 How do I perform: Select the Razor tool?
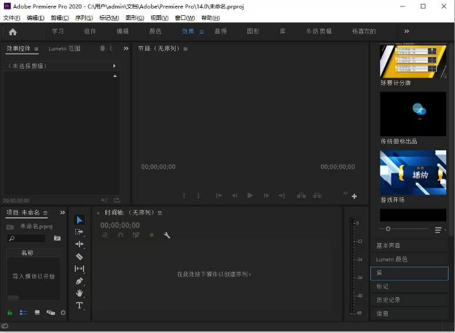pos(79,257)
